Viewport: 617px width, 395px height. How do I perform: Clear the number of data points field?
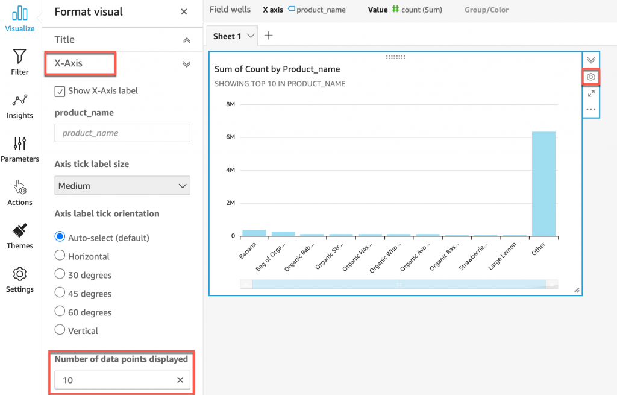[x=180, y=380]
